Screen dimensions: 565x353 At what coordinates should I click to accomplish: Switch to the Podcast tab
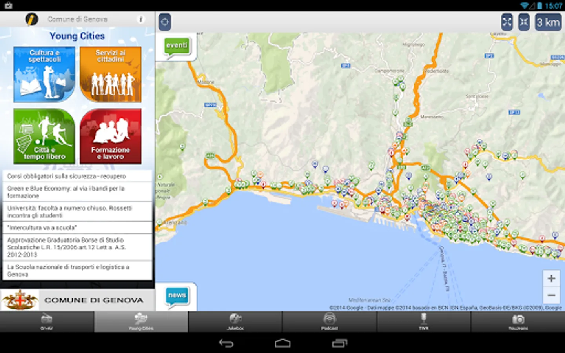(330, 322)
